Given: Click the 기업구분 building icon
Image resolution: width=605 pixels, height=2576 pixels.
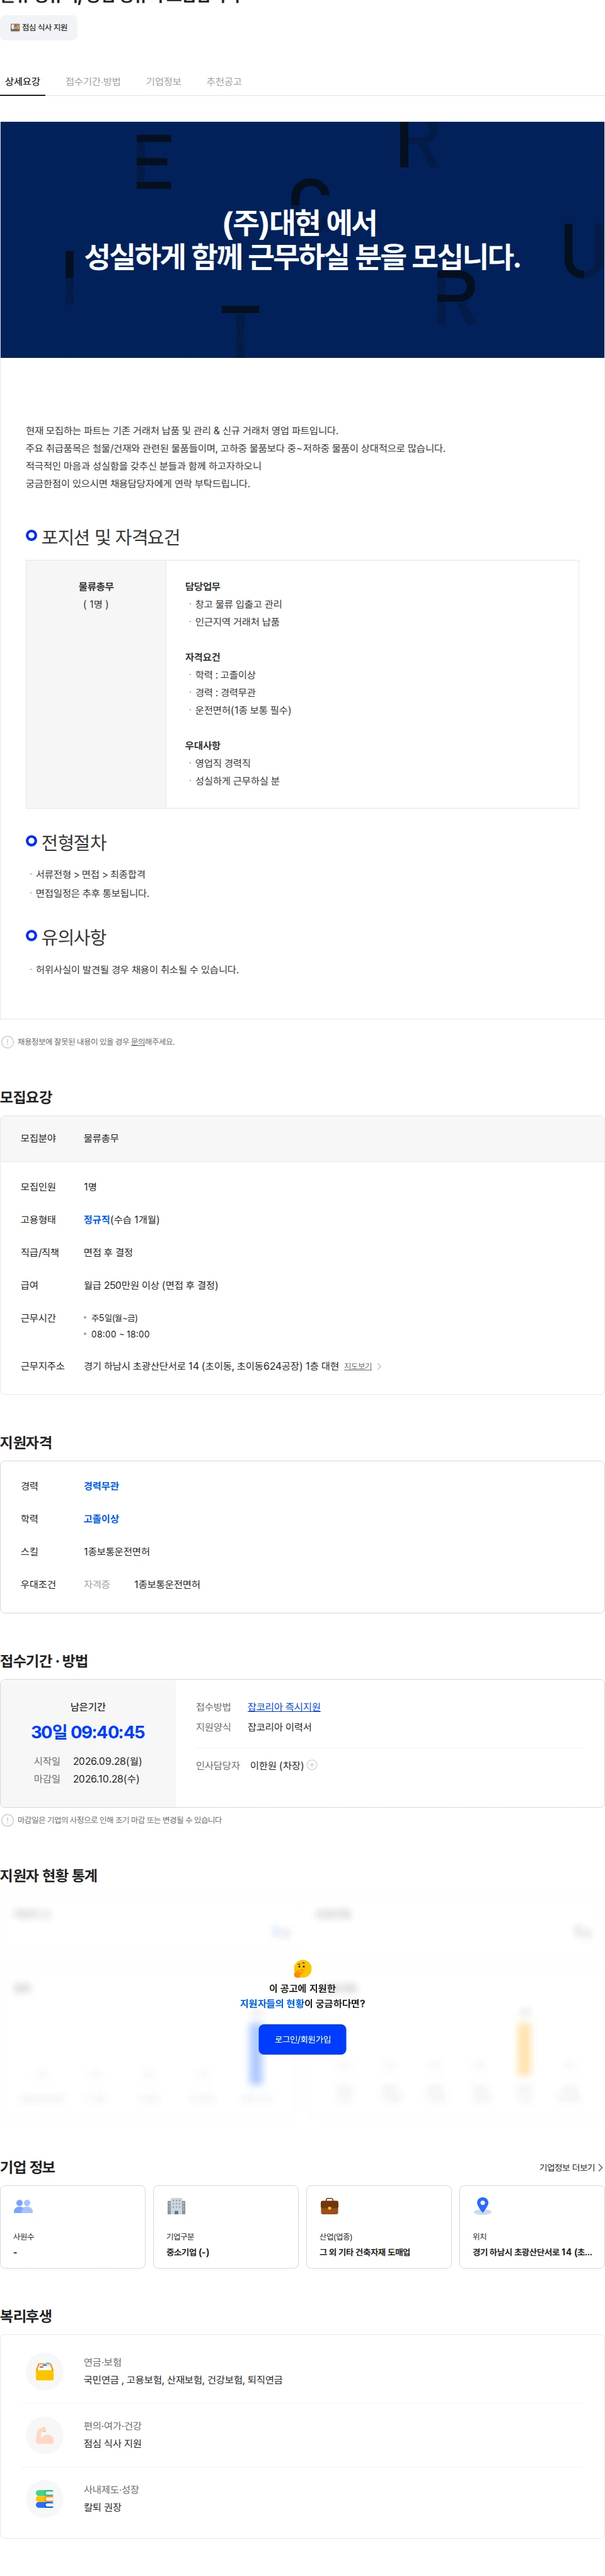Looking at the screenshot, I should 176,2206.
